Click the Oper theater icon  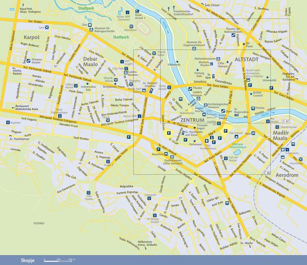[x=223, y=111]
